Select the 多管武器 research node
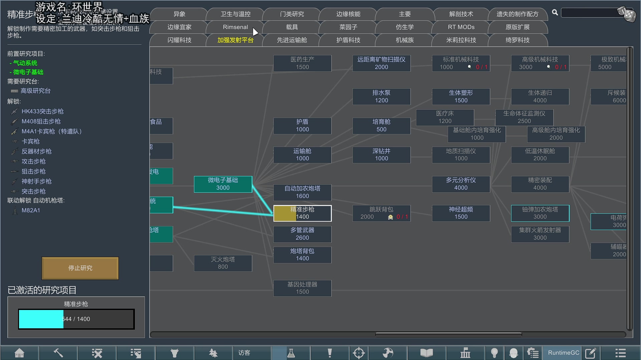641x360 pixels. (x=302, y=234)
